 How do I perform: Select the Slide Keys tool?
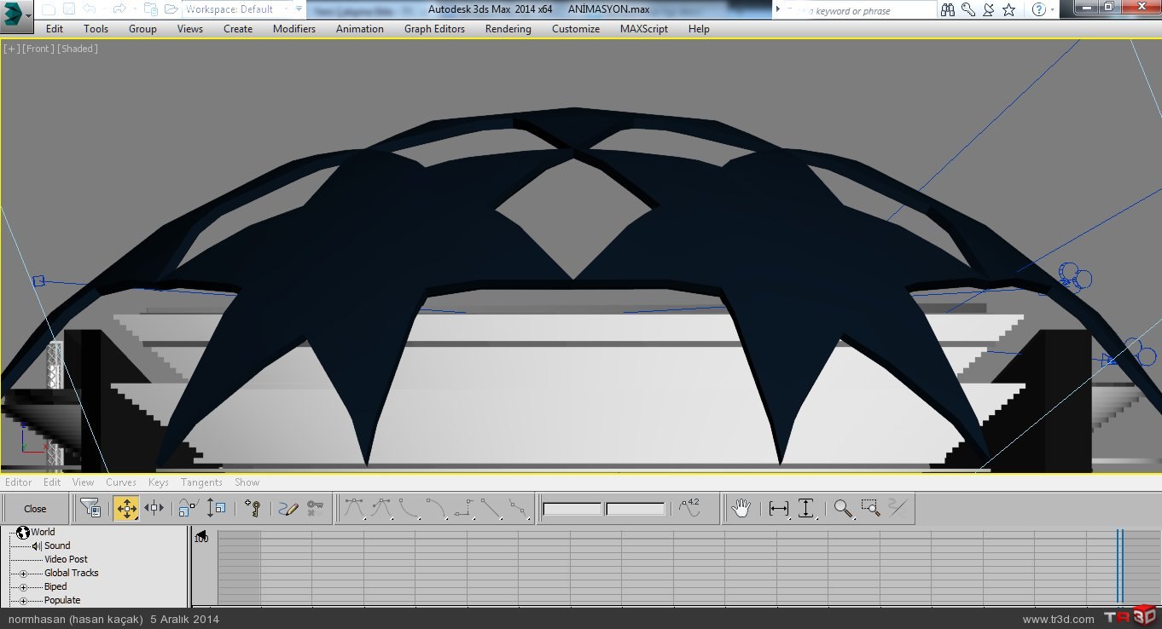(x=154, y=508)
